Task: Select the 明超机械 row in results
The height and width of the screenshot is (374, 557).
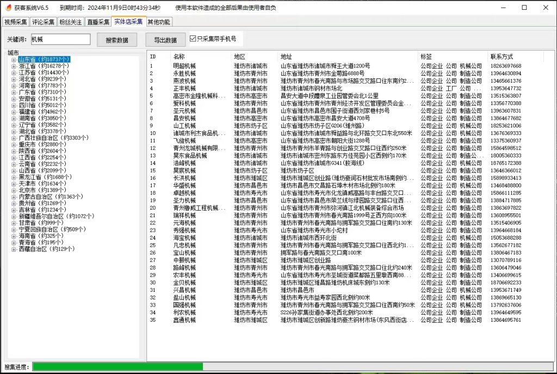Action: (184, 66)
